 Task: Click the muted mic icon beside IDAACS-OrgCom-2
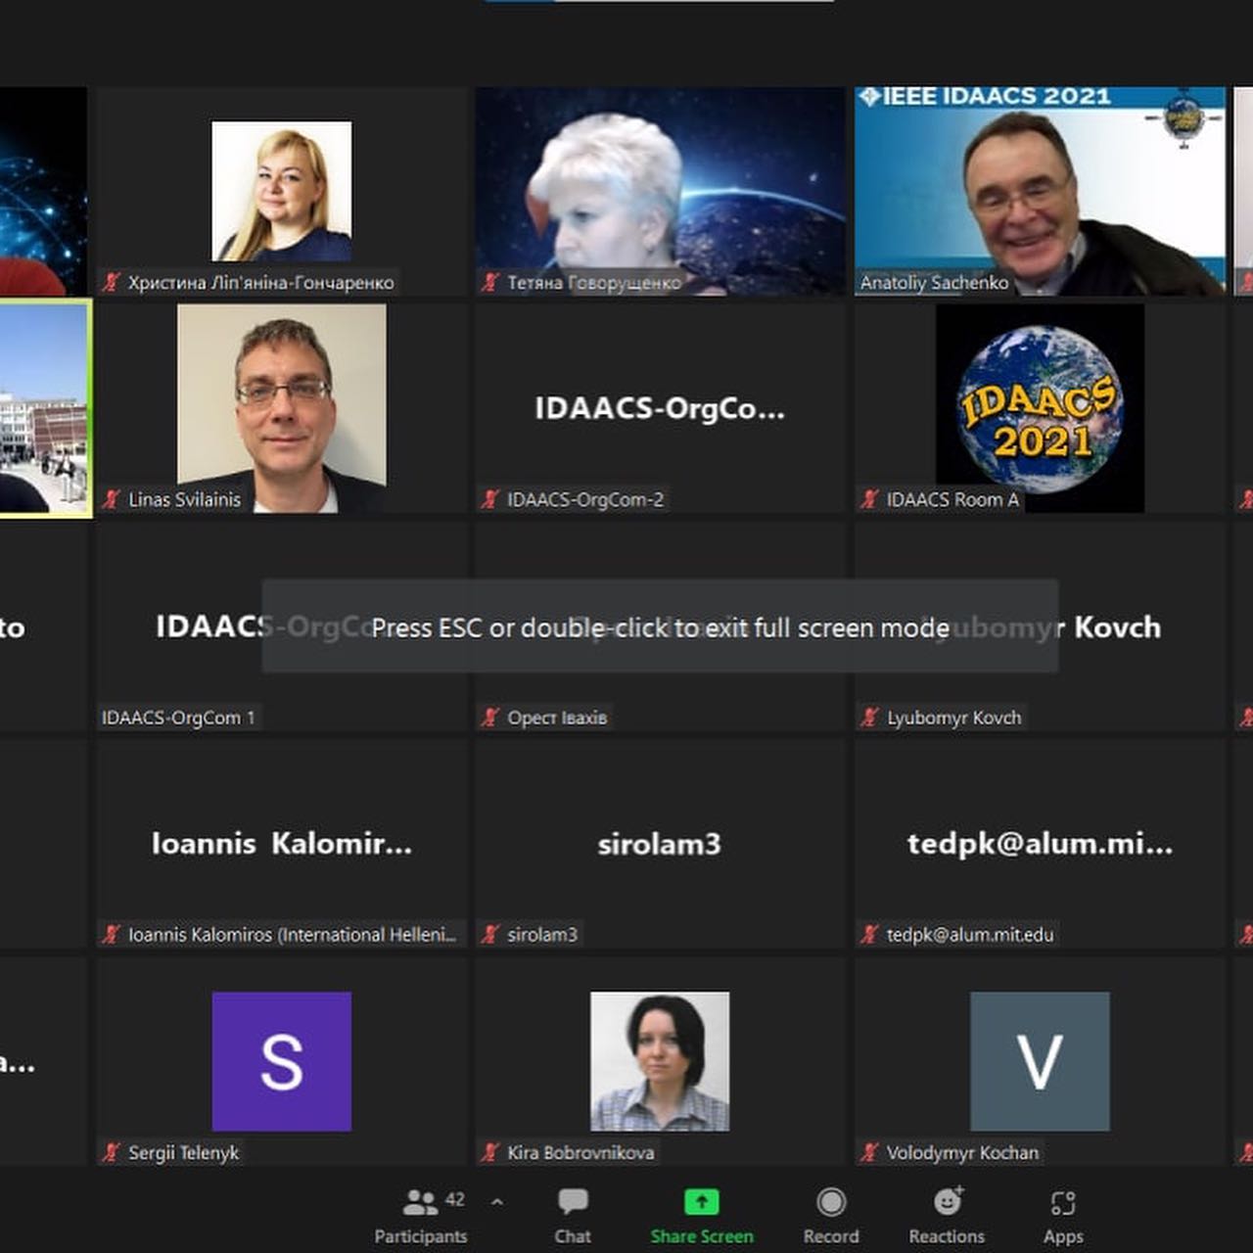[x=491, y=499]
